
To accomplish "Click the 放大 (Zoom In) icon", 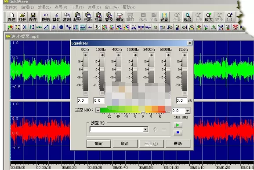I will pos(208,17).
